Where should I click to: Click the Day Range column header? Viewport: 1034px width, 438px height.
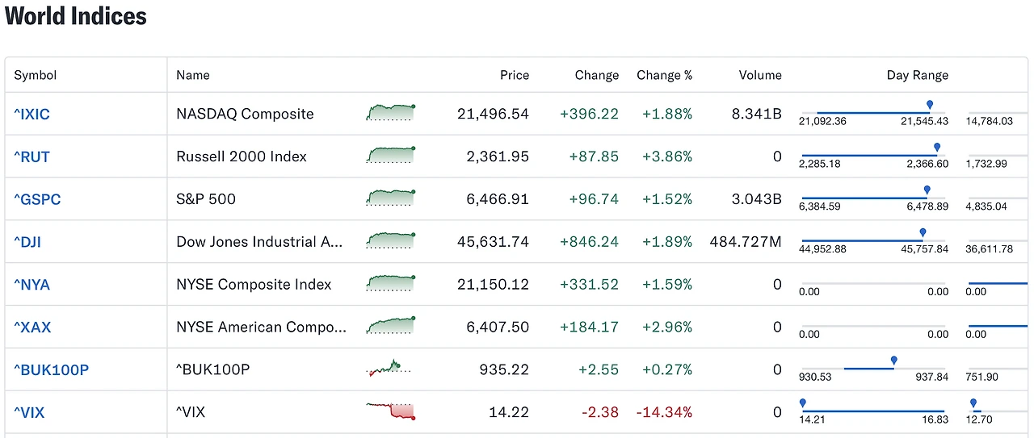coord(917,75)
